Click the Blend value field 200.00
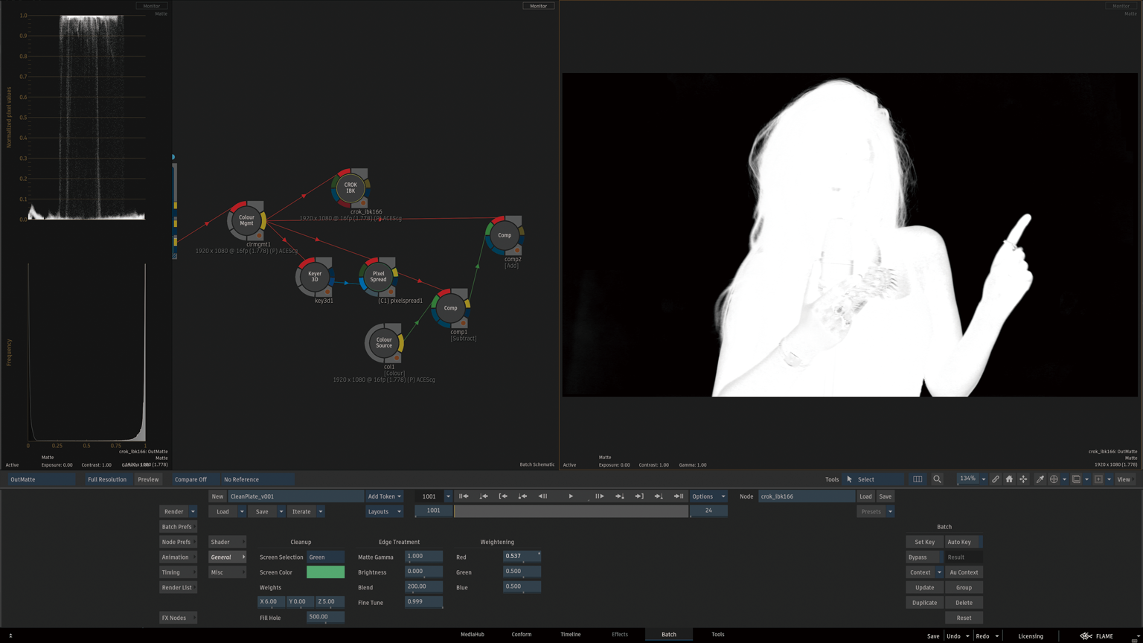The image size is (1143, 643). tap(423, 587)
